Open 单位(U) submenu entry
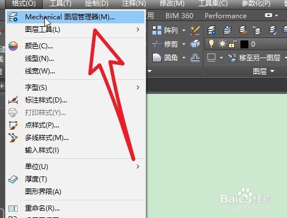 [x=76, y=167]
